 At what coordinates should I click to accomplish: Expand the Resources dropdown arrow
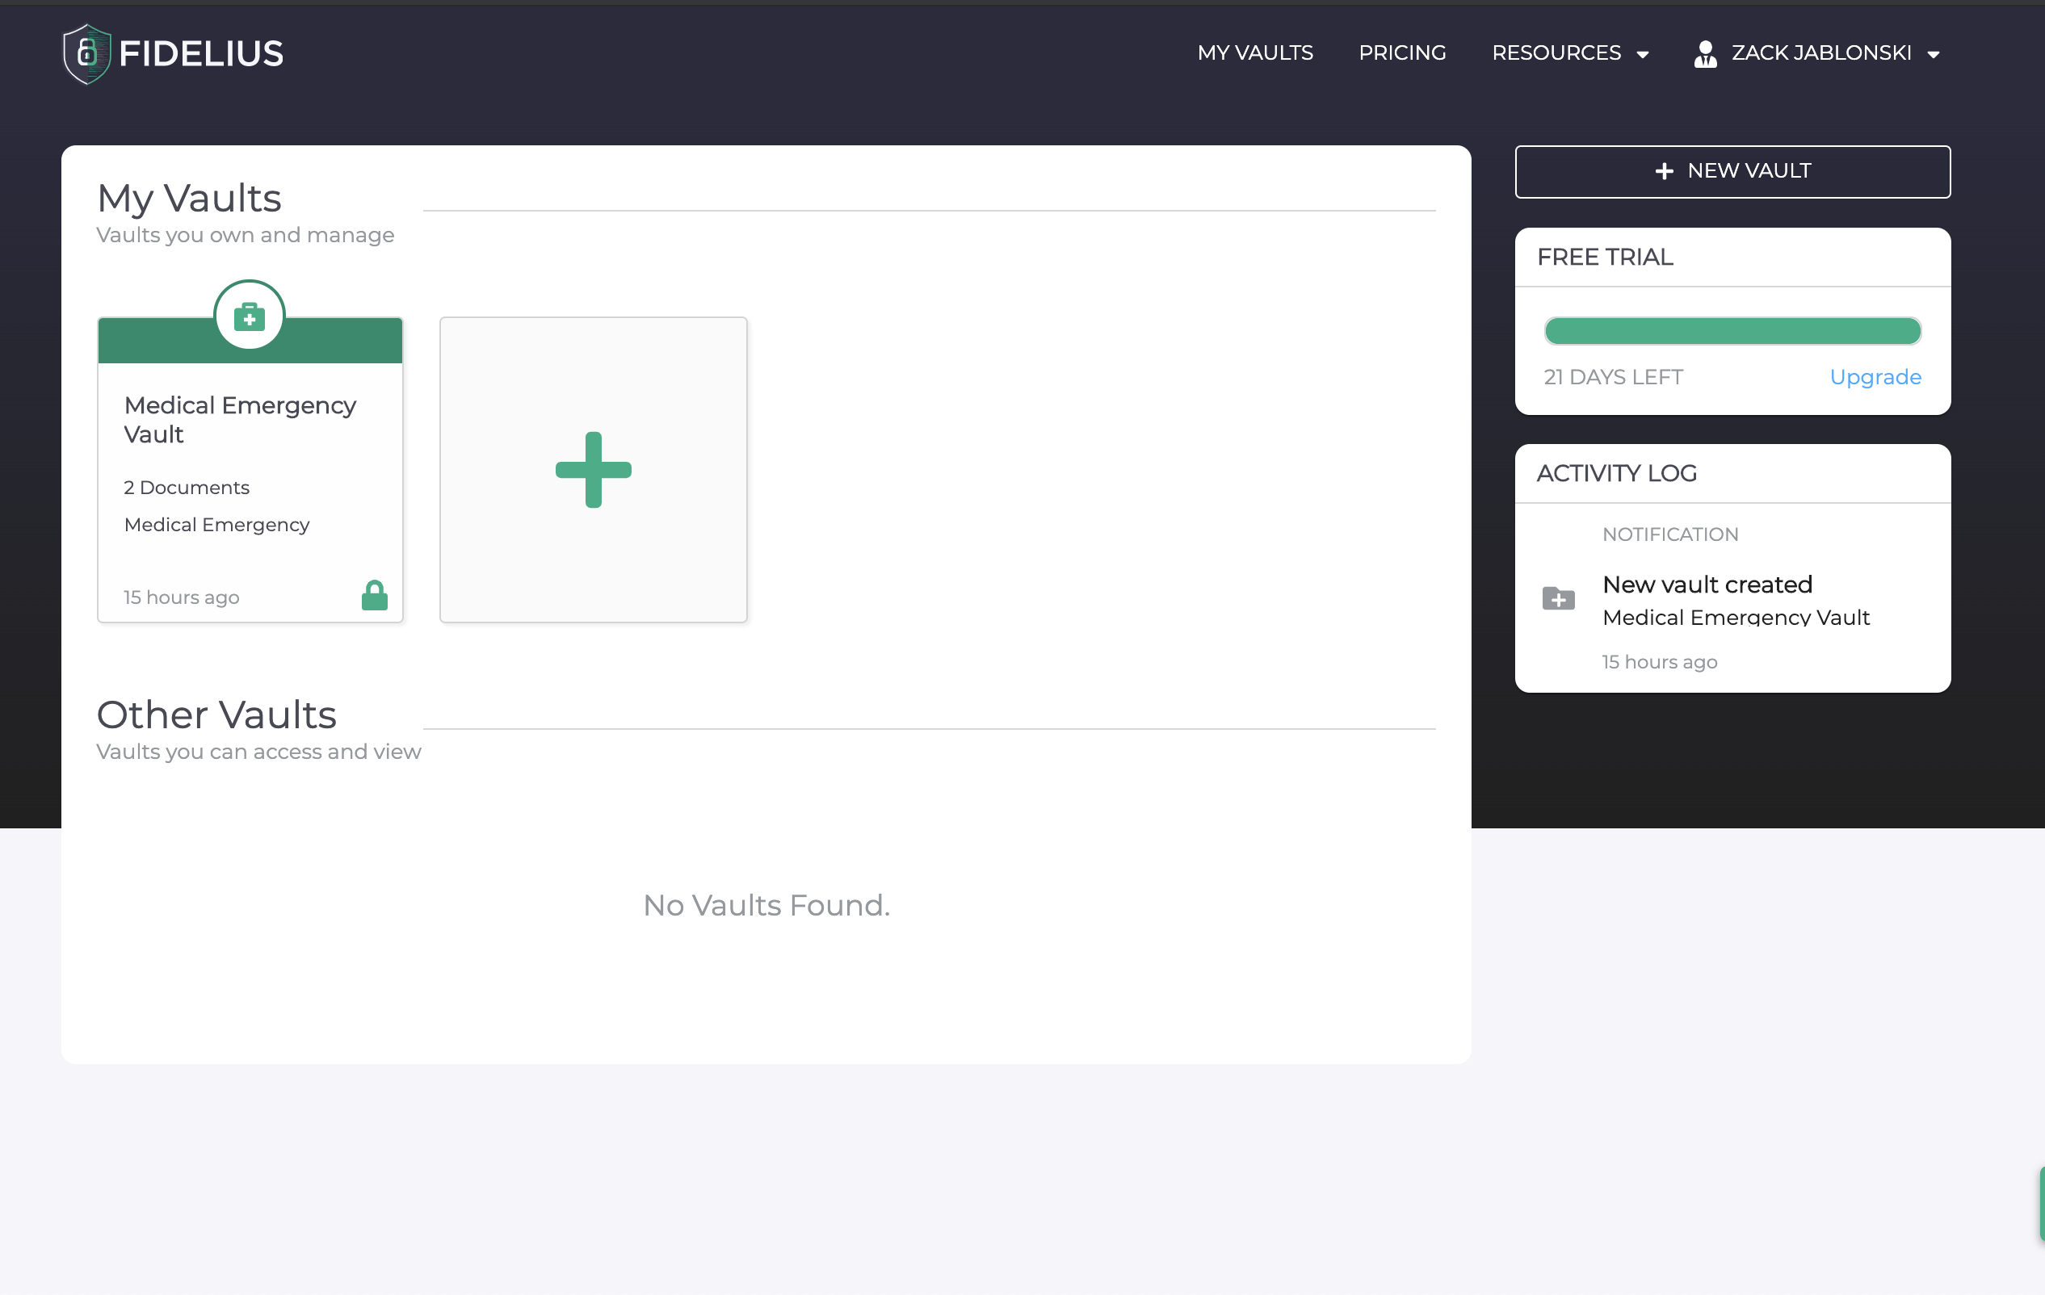pyautogui.click(x=1643, y=54)
